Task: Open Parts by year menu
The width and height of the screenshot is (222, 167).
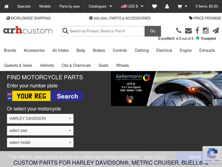Action: (70, 7)
